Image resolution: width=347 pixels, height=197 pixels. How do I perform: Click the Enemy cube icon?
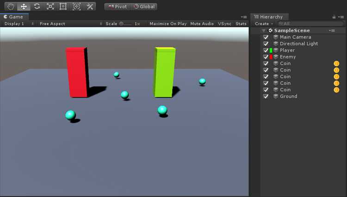[x=276, y=57]
